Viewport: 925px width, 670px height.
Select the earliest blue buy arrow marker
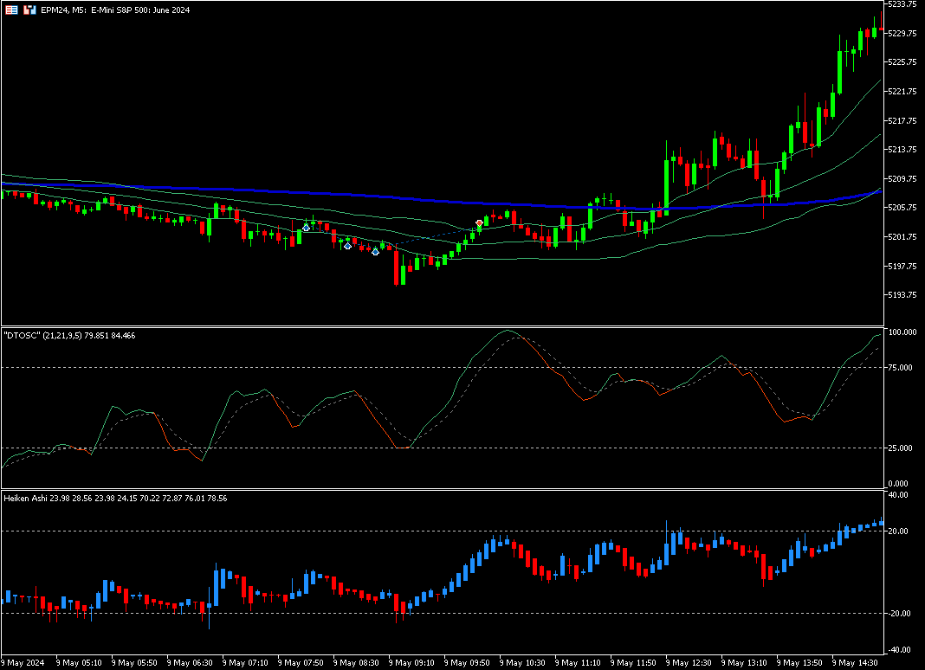point(307,228)
